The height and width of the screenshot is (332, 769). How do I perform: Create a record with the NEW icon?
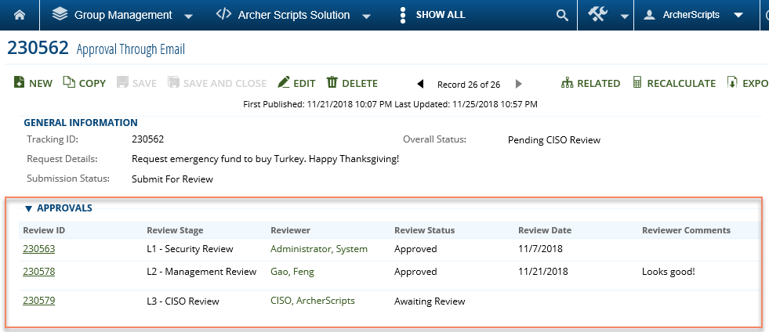19,83
